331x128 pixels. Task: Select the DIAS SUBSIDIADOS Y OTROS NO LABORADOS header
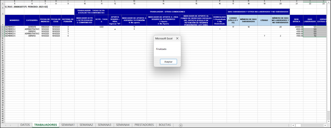(x=258, y=12)
